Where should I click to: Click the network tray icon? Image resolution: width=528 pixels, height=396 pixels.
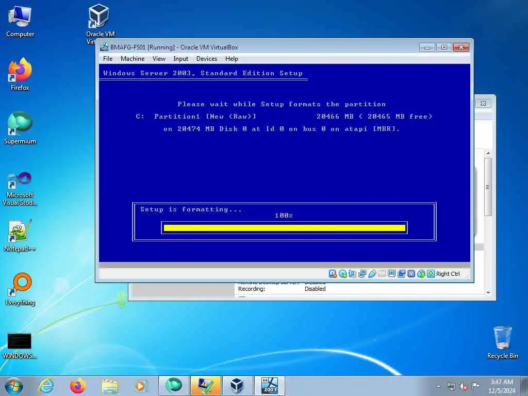pyautogui.click(x=451, y=387)
